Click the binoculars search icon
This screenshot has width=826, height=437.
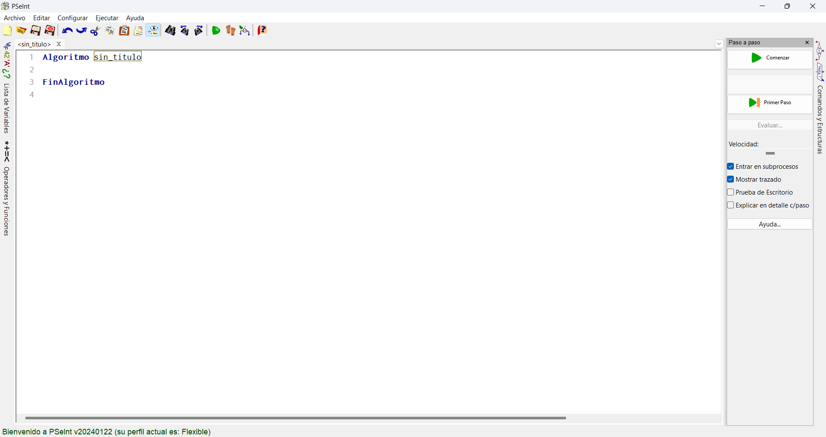(170, 31)
